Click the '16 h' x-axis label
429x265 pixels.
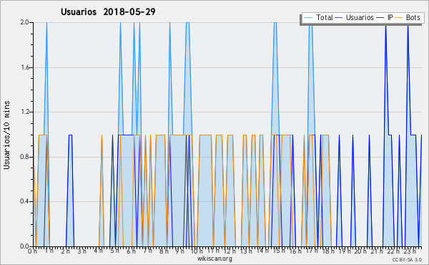[x=295, y=251]
